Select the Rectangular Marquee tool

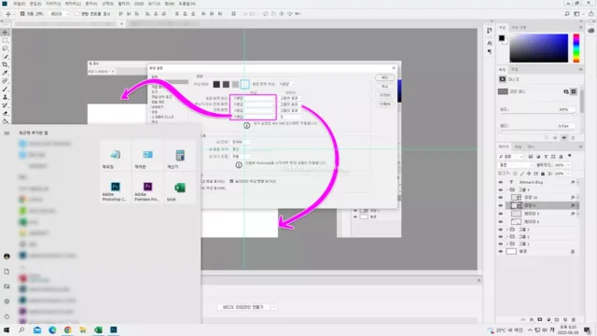coord(6,40)
